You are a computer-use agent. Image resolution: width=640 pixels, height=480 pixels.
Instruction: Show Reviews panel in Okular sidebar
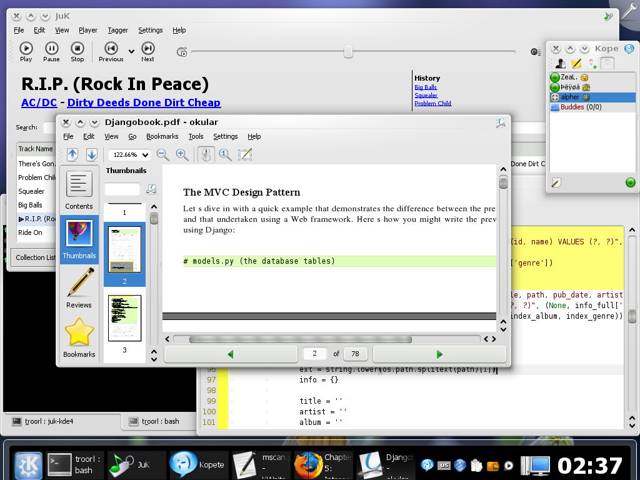(x=79, y=289)
